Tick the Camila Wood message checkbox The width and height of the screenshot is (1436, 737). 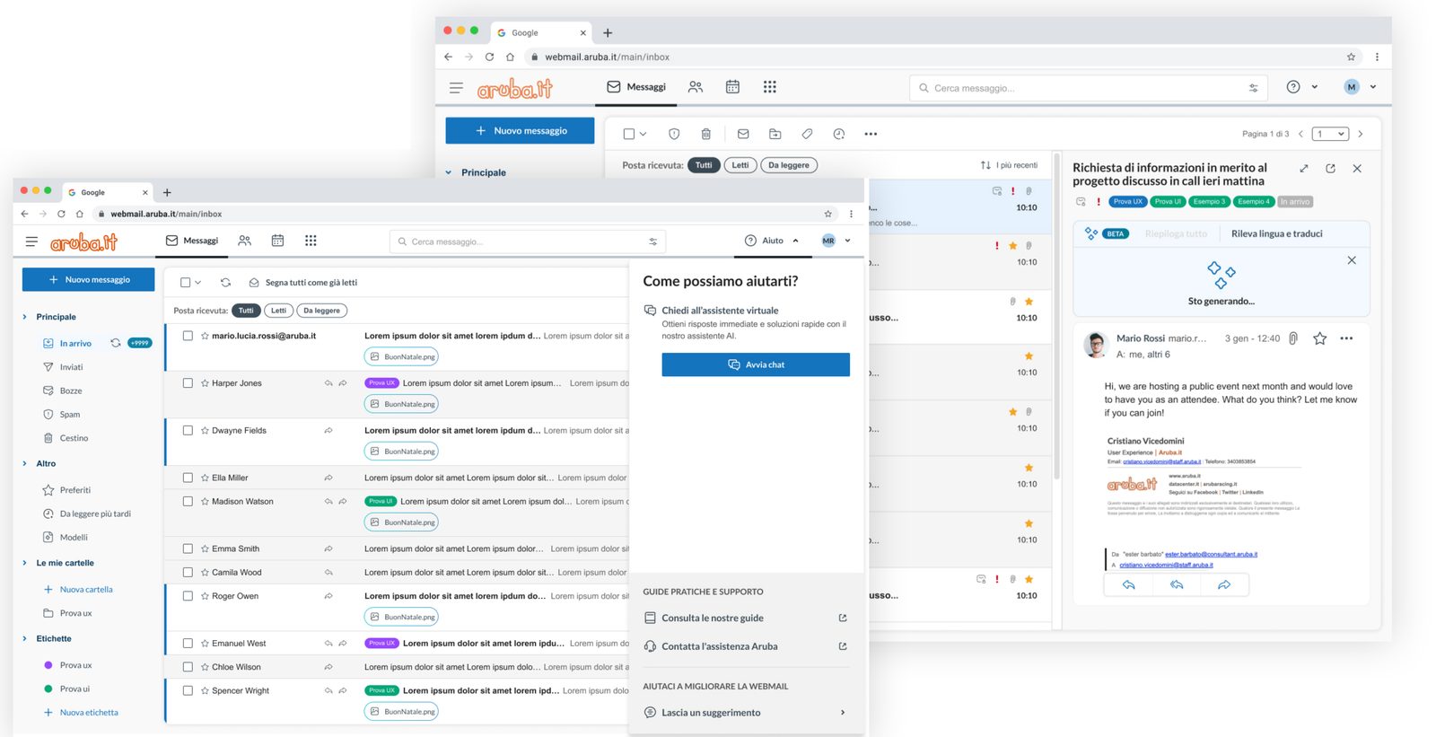(188, 573)
